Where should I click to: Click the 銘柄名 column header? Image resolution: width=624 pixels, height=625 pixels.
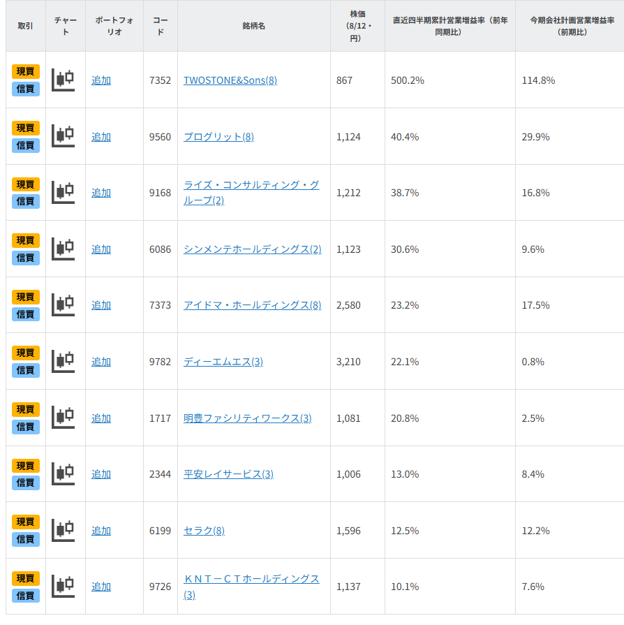click(254, 26)
